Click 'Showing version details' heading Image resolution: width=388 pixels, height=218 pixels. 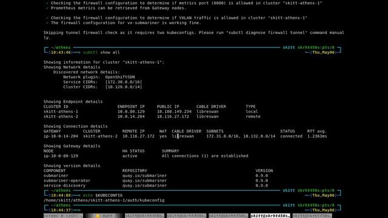72,166
